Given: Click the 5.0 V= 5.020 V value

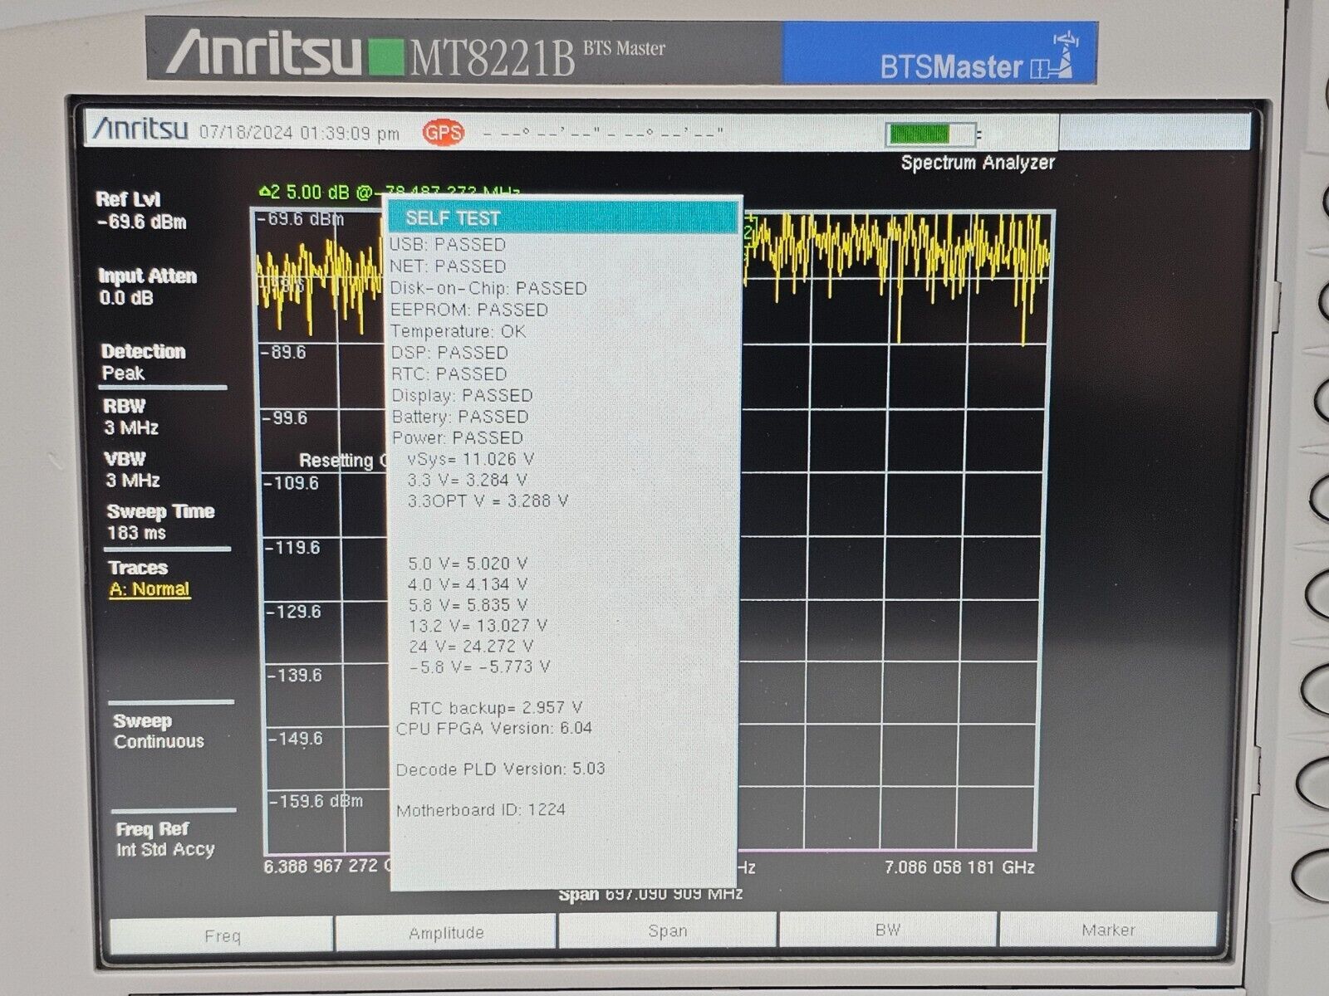Looking at the screenshot, I should click(468, 564).
